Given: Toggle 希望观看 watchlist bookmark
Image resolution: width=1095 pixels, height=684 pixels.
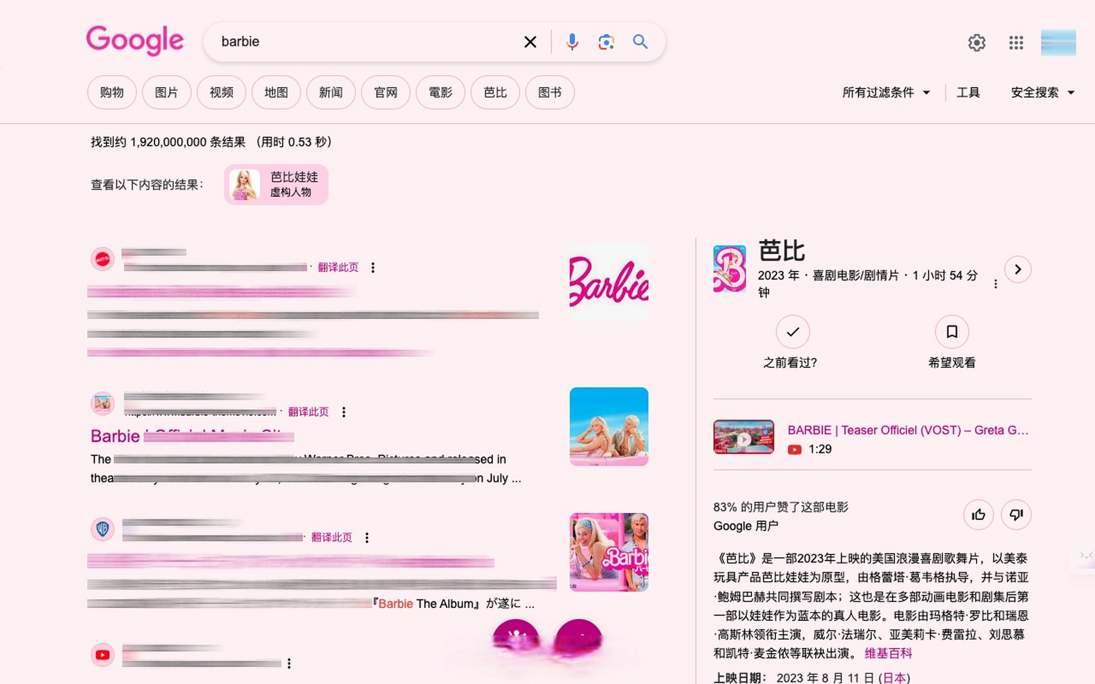Looking at the screenshot, I should coord(951,332).
